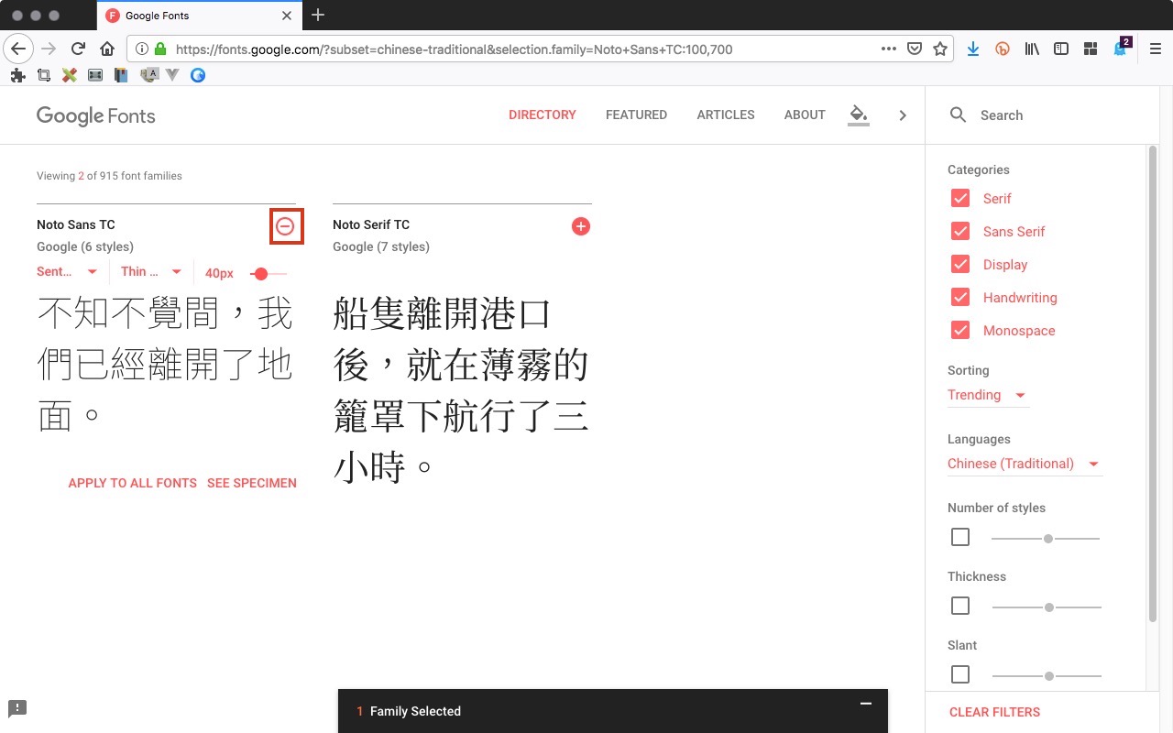Open the ARTICLES tab
Viewport: 1173px width, 733px height.
pos(726,115)
